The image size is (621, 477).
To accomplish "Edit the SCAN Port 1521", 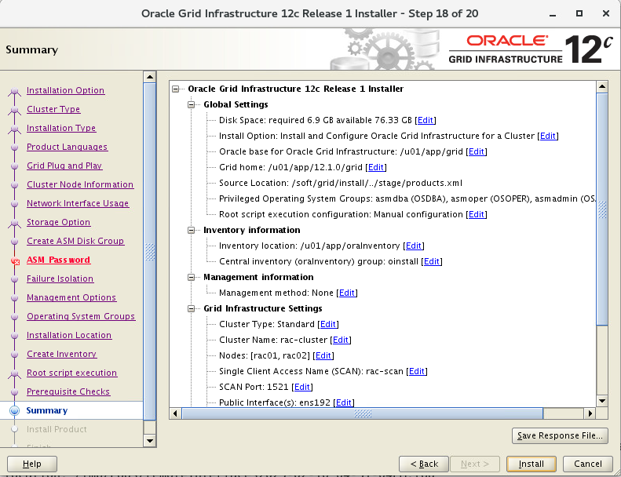I will tap(302, 387).
